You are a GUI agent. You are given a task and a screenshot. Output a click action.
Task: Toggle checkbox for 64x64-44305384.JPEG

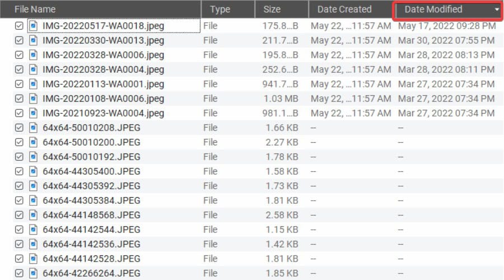19,200
